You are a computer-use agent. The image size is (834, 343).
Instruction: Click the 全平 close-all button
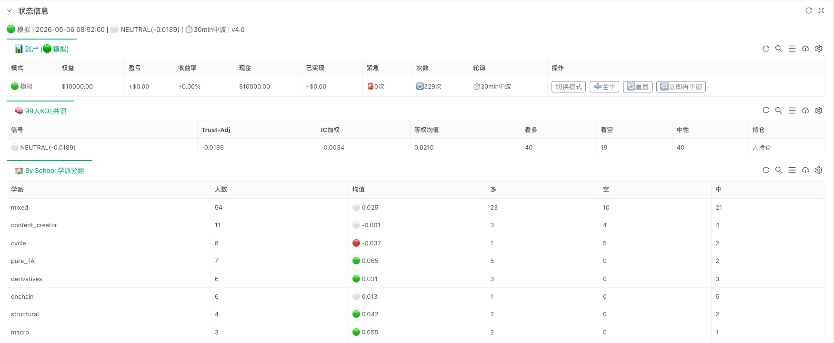604,87
